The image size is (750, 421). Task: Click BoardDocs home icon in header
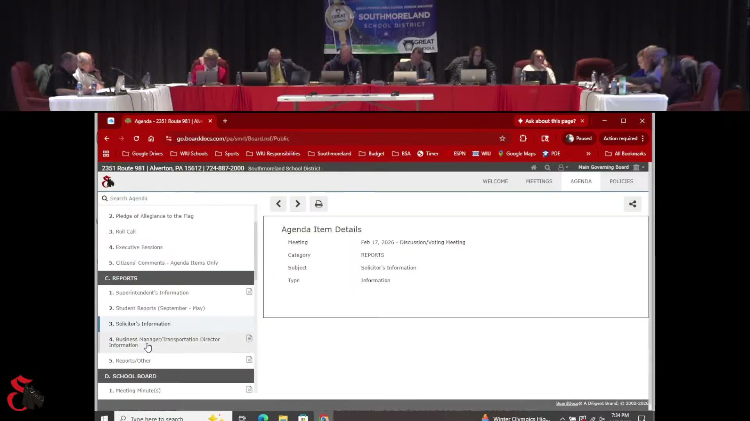534,167
